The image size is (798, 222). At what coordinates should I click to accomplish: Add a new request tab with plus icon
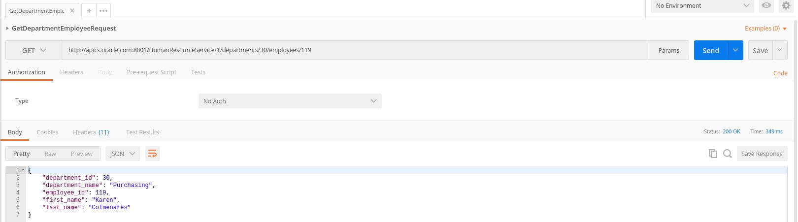pyautogui.click(x=89, y=10)
